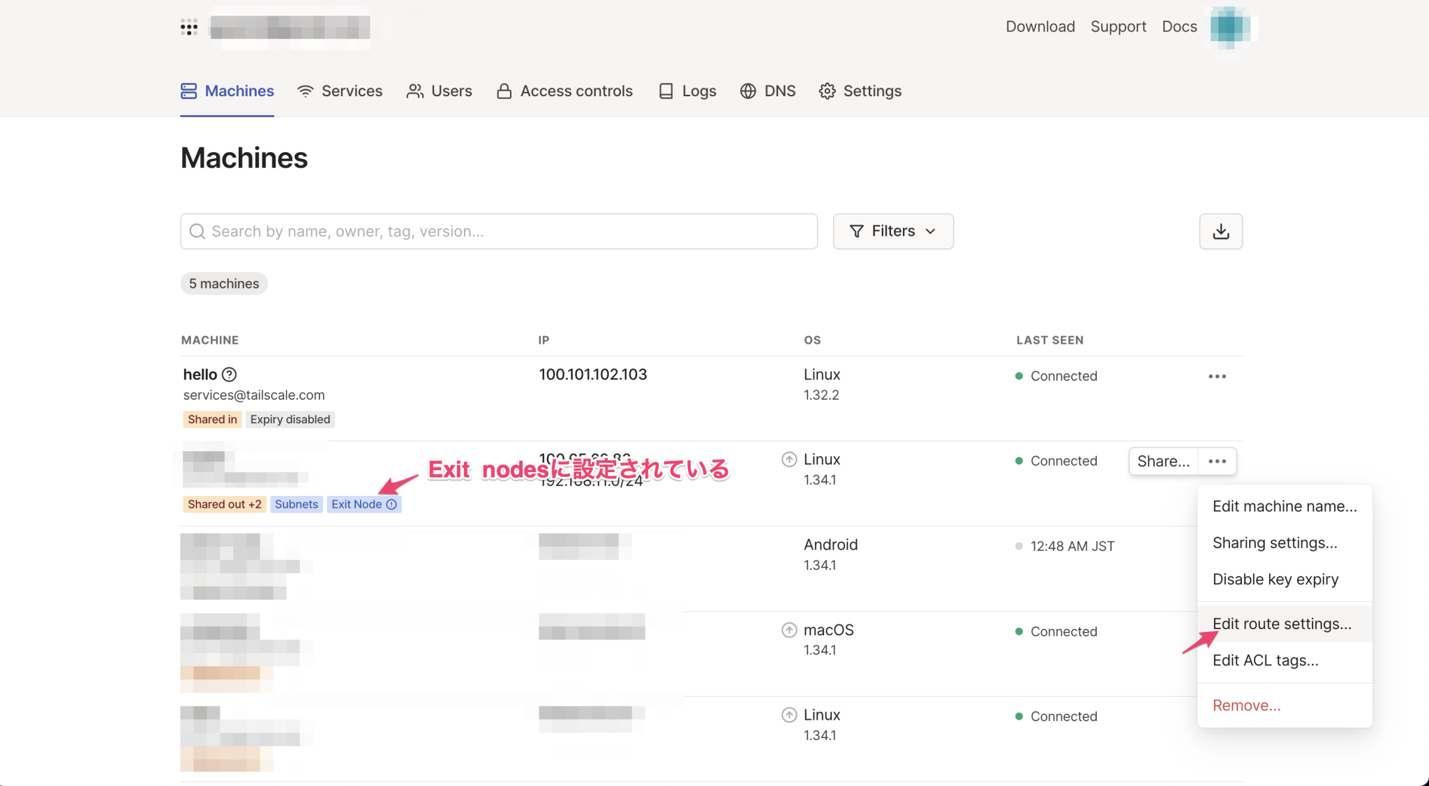
Task: Click the DNS globe icon
Action: point(747,91)
